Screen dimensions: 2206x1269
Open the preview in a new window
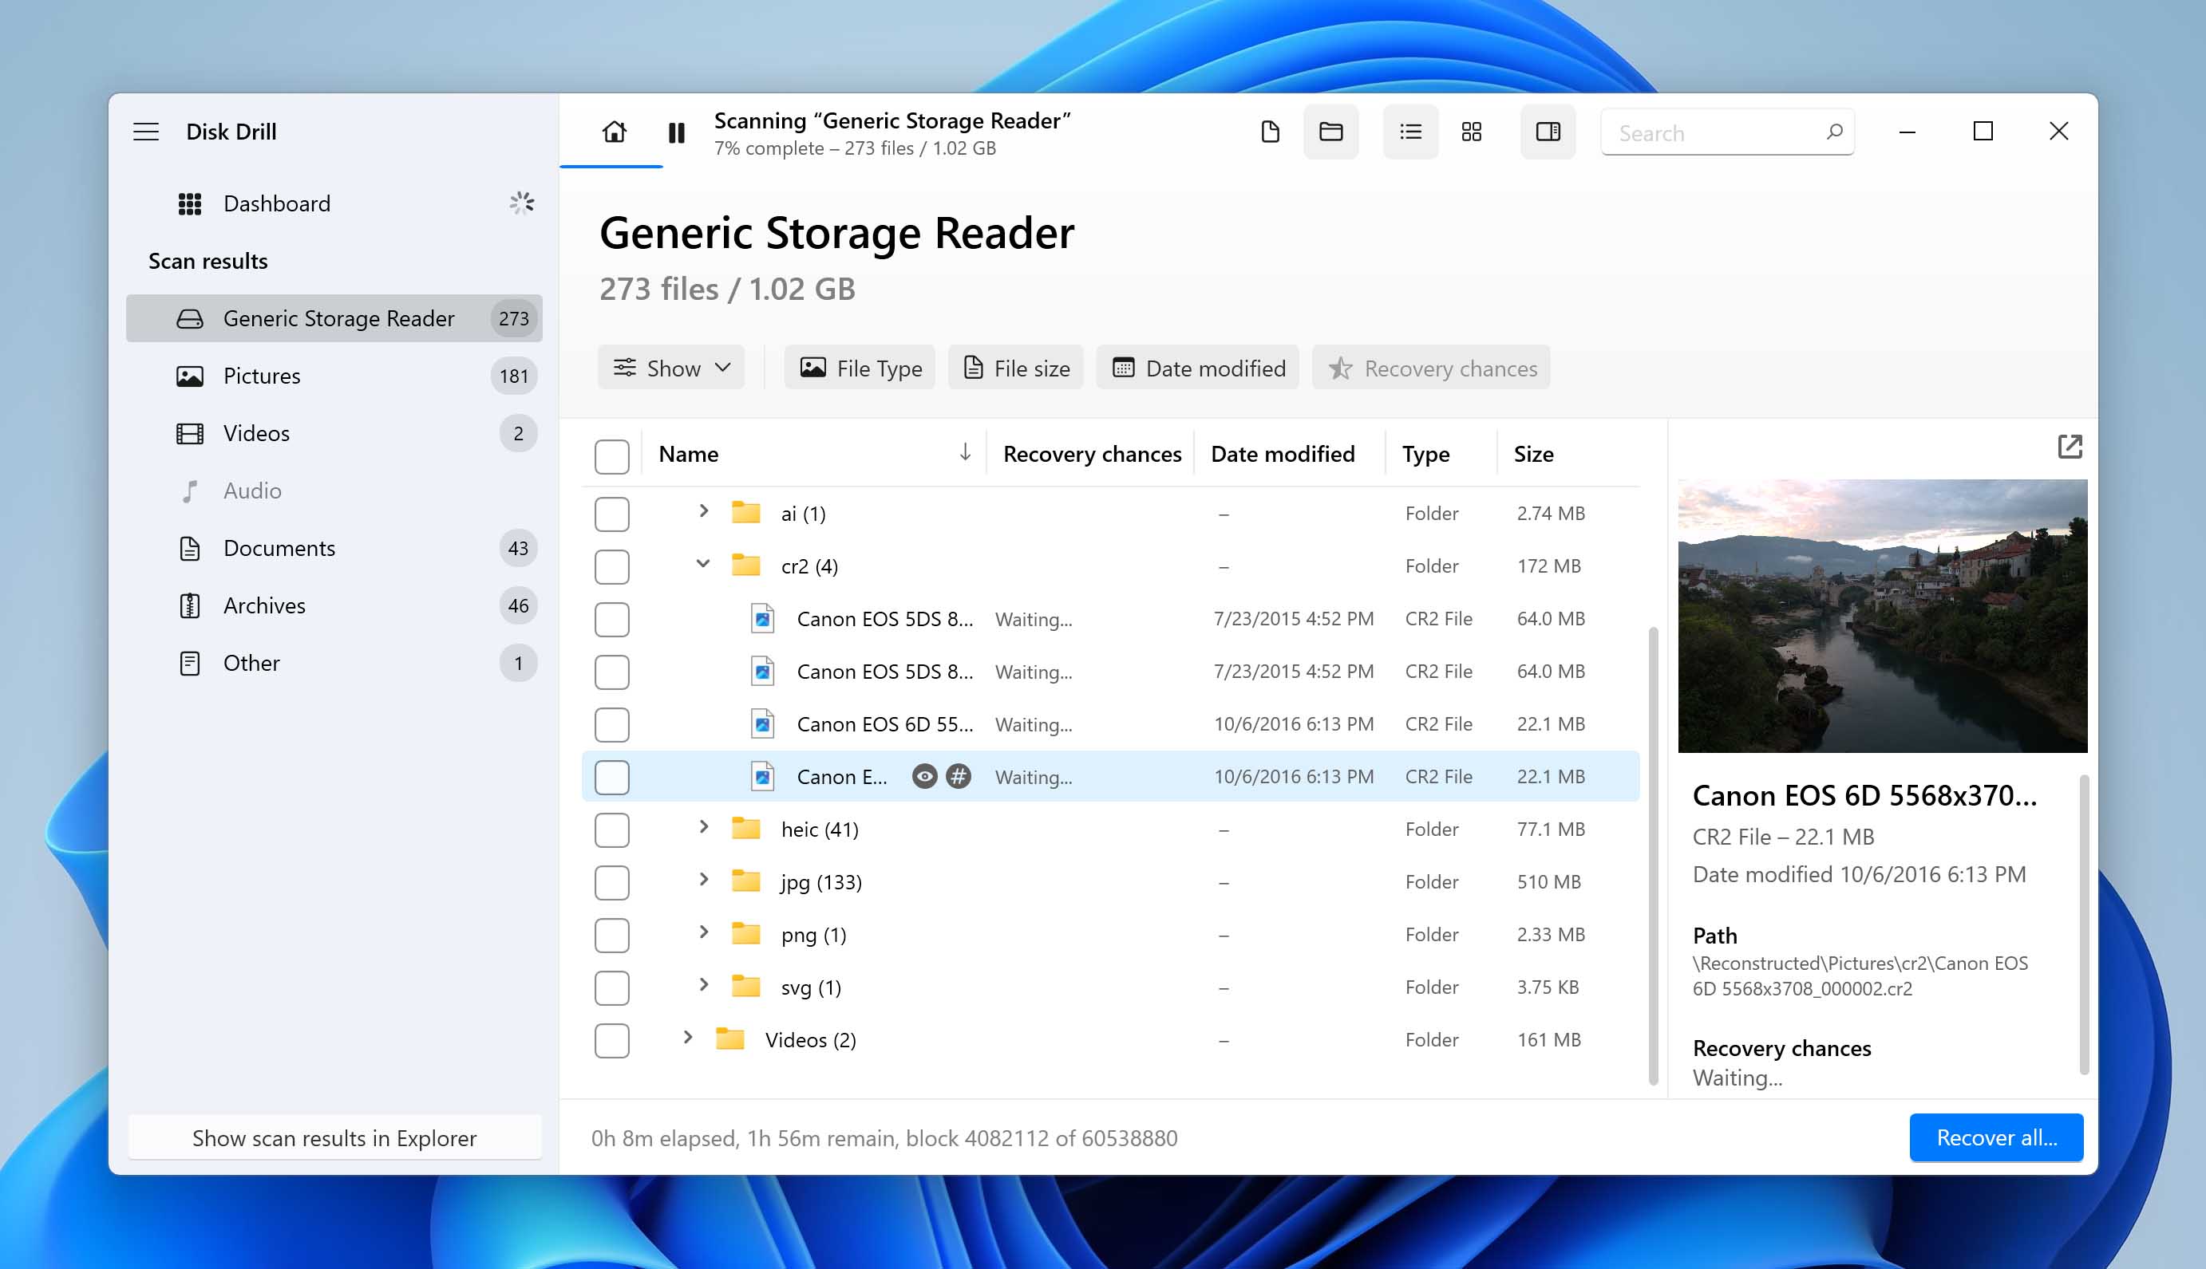pyautogui.click(x=2069, y=447)
